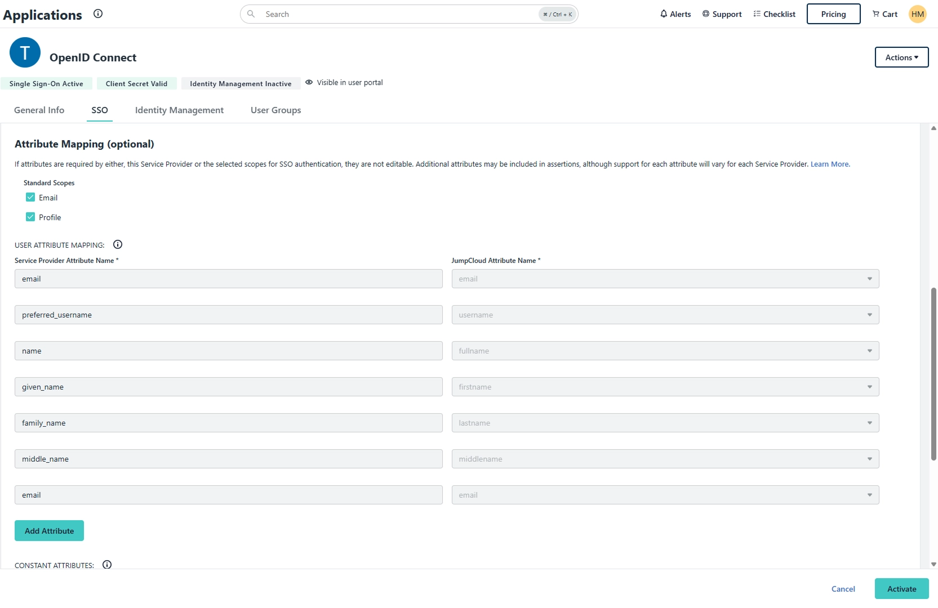Toggle the Visible in user portal eye
938x608 pixels.
[x=309, y=82]
